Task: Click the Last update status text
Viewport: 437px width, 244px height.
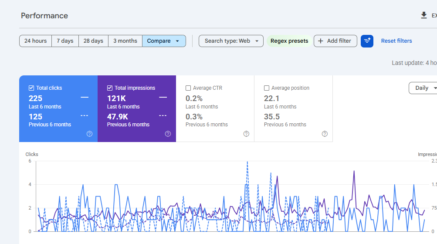Action: click(x=414, y=63)
